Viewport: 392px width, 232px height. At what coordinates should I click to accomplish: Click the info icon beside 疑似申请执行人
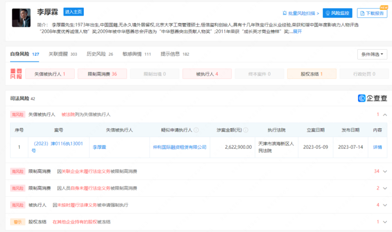[x=196, y=130]
